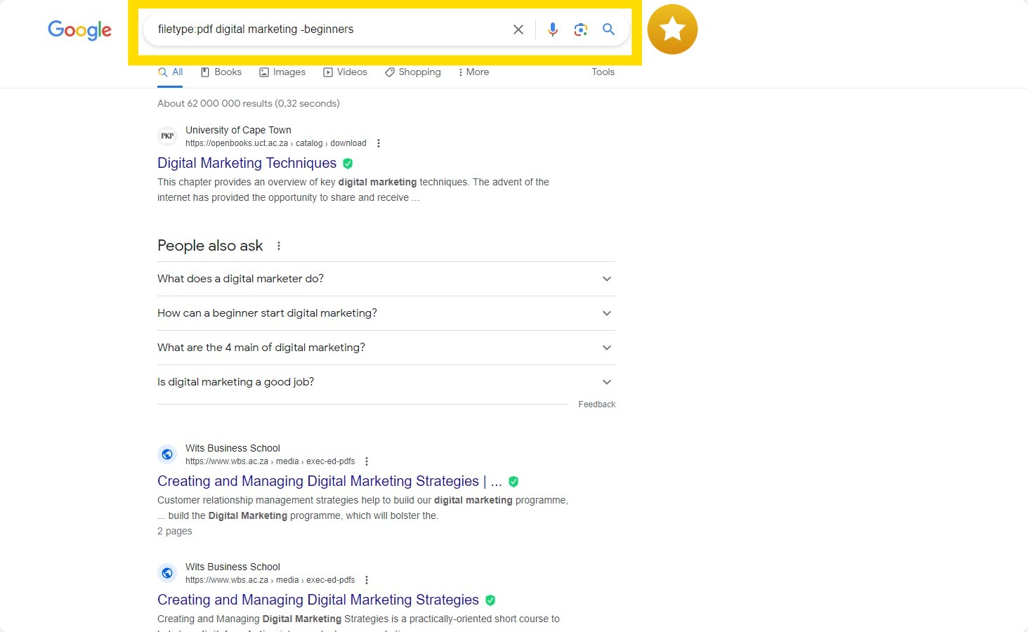Viewport: 1027px width, 632px height.
Task: Expand "How can a beginner start digital marketing?"
Action: click(386, 313)
